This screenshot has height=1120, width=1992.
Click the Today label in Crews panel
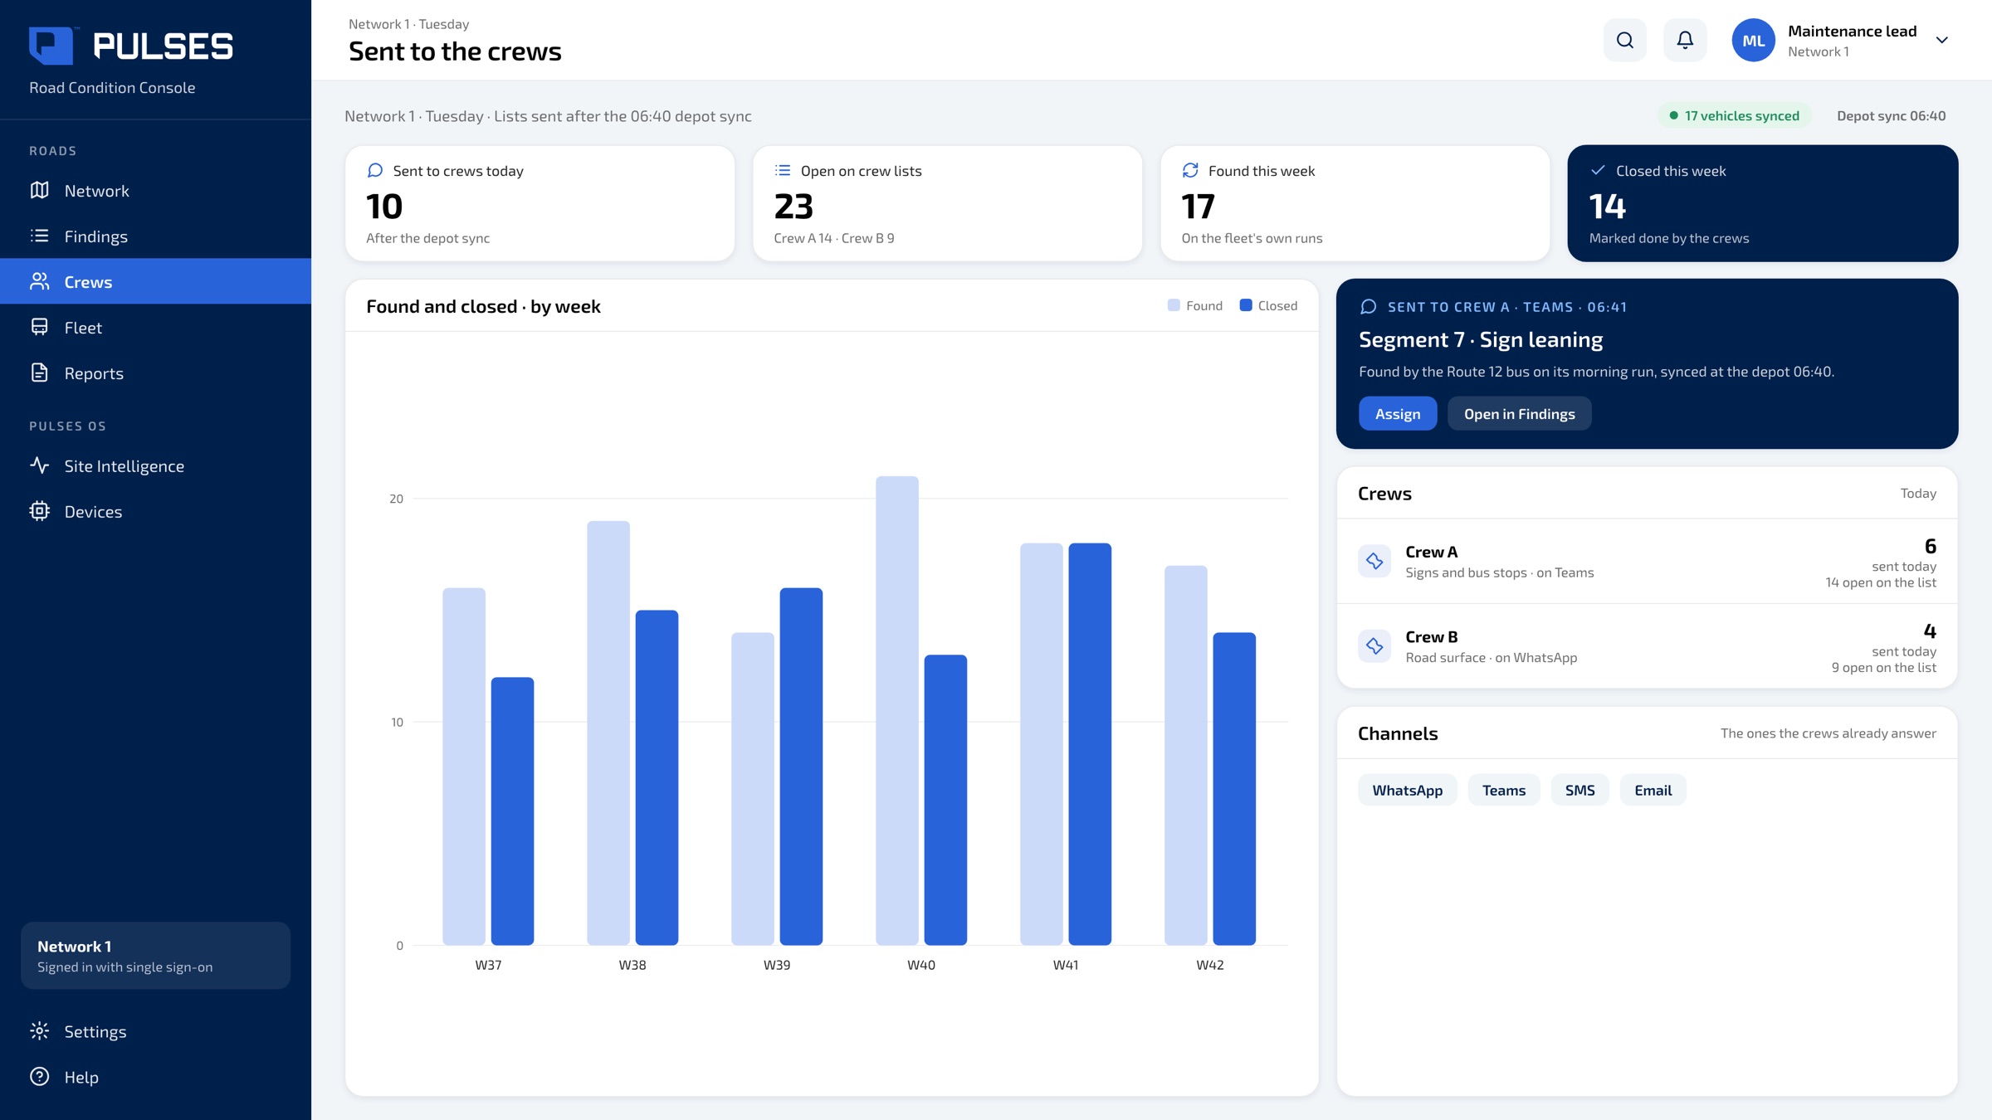[1918, 493]
